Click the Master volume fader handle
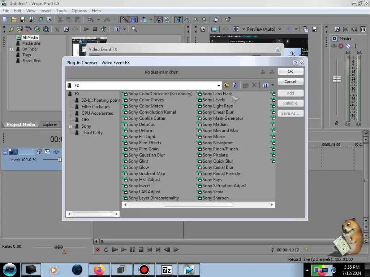The image size is (370, 277). (337, 79)
